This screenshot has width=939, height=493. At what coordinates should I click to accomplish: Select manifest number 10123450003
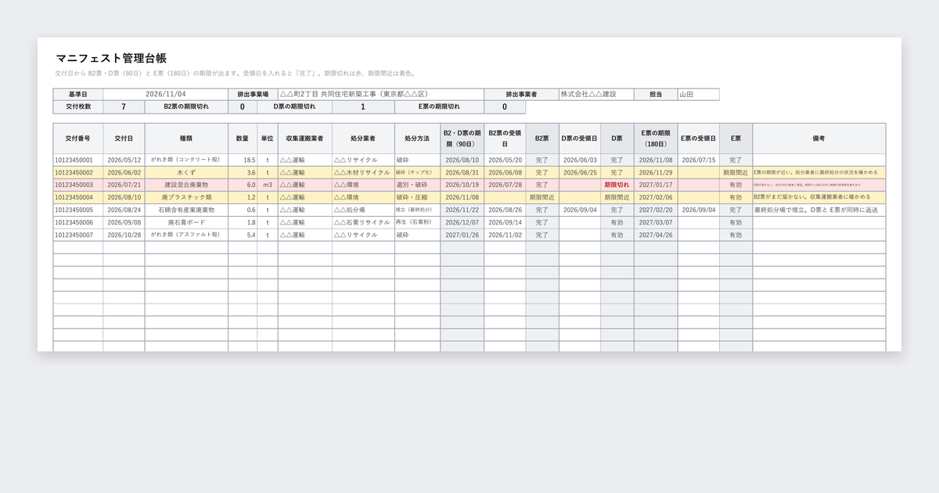click(78, 185)
